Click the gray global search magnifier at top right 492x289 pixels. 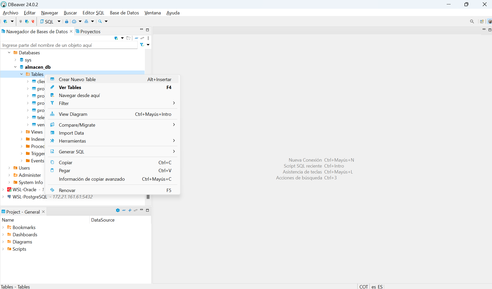(x=472, y=22)
